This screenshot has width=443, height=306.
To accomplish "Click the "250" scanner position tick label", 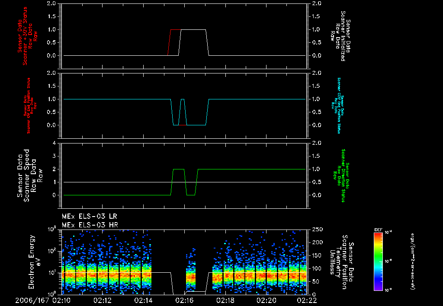I will point(318,229).
